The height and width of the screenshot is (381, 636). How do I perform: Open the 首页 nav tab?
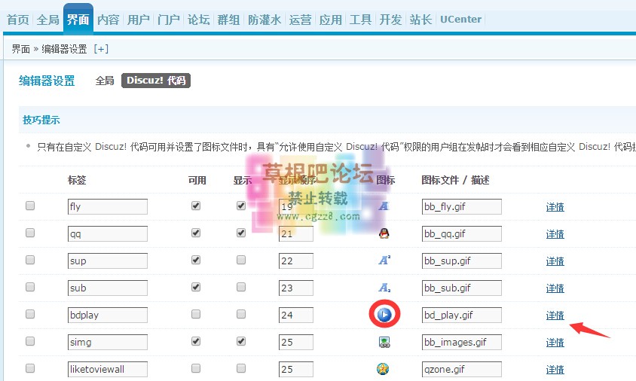pos(18,20)
